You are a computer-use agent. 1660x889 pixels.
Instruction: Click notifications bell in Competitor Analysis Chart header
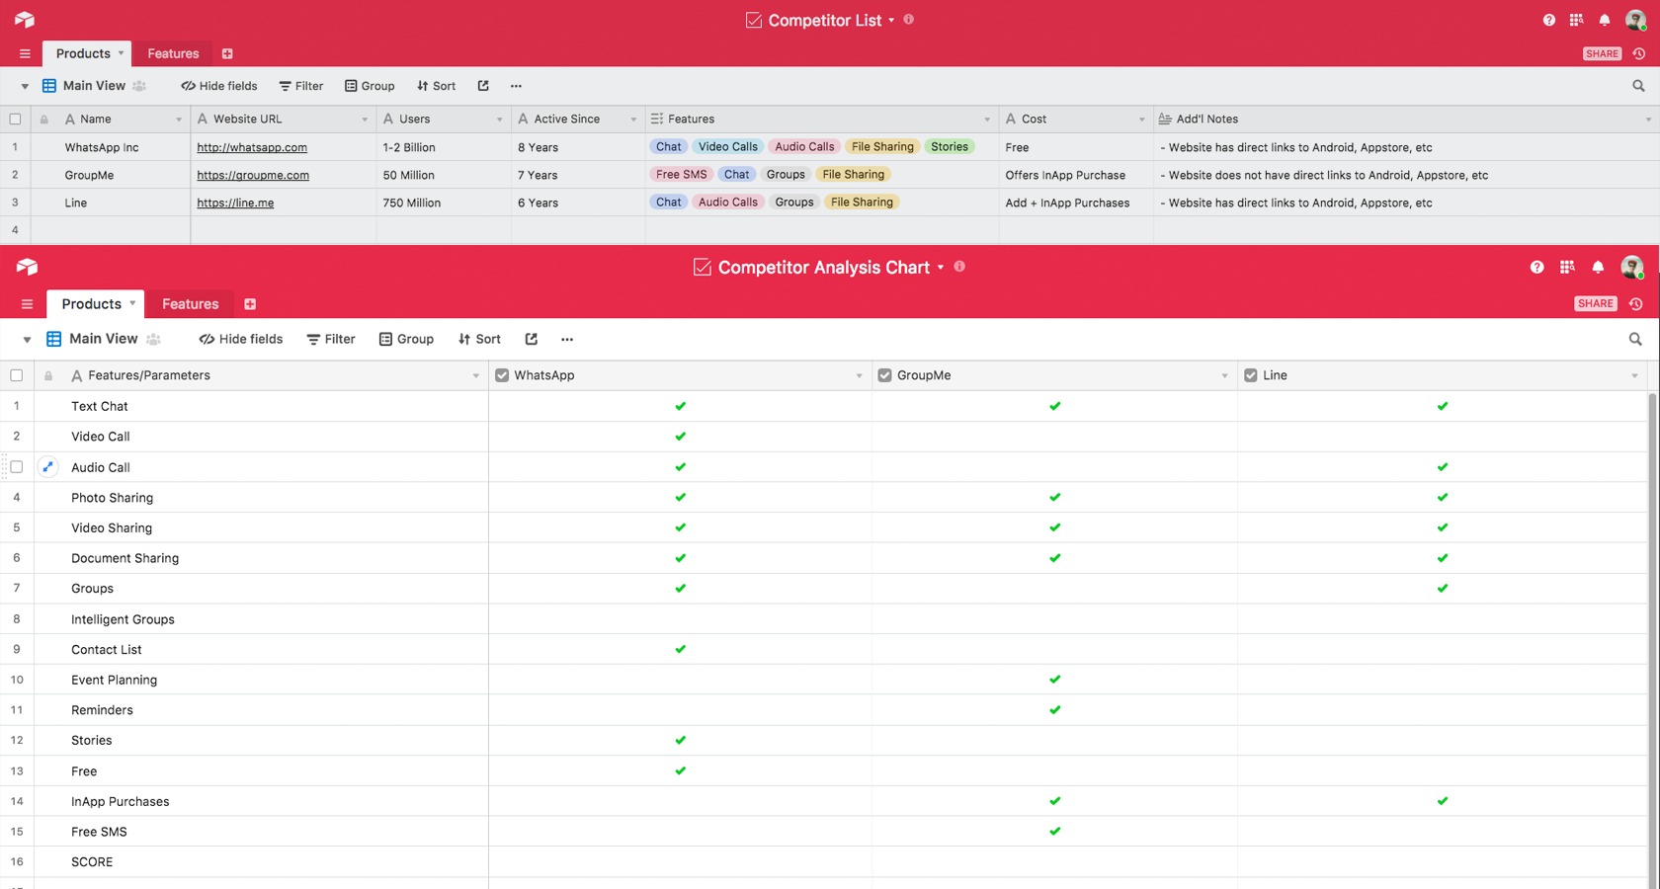1598,267
